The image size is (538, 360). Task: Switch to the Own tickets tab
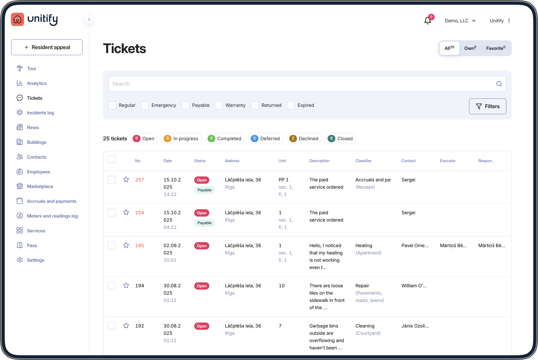[x=470, y=48]
